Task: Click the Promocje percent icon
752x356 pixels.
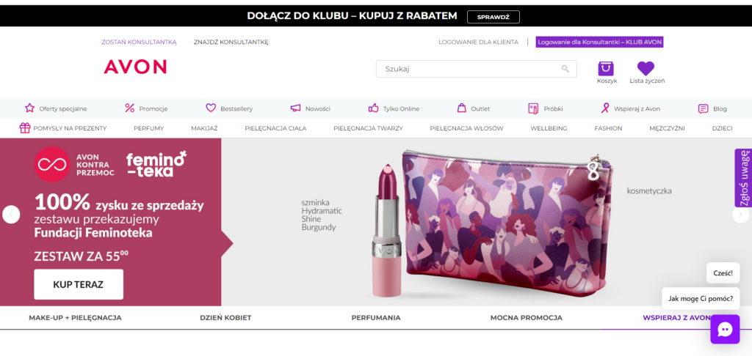Action: [130, 108]
